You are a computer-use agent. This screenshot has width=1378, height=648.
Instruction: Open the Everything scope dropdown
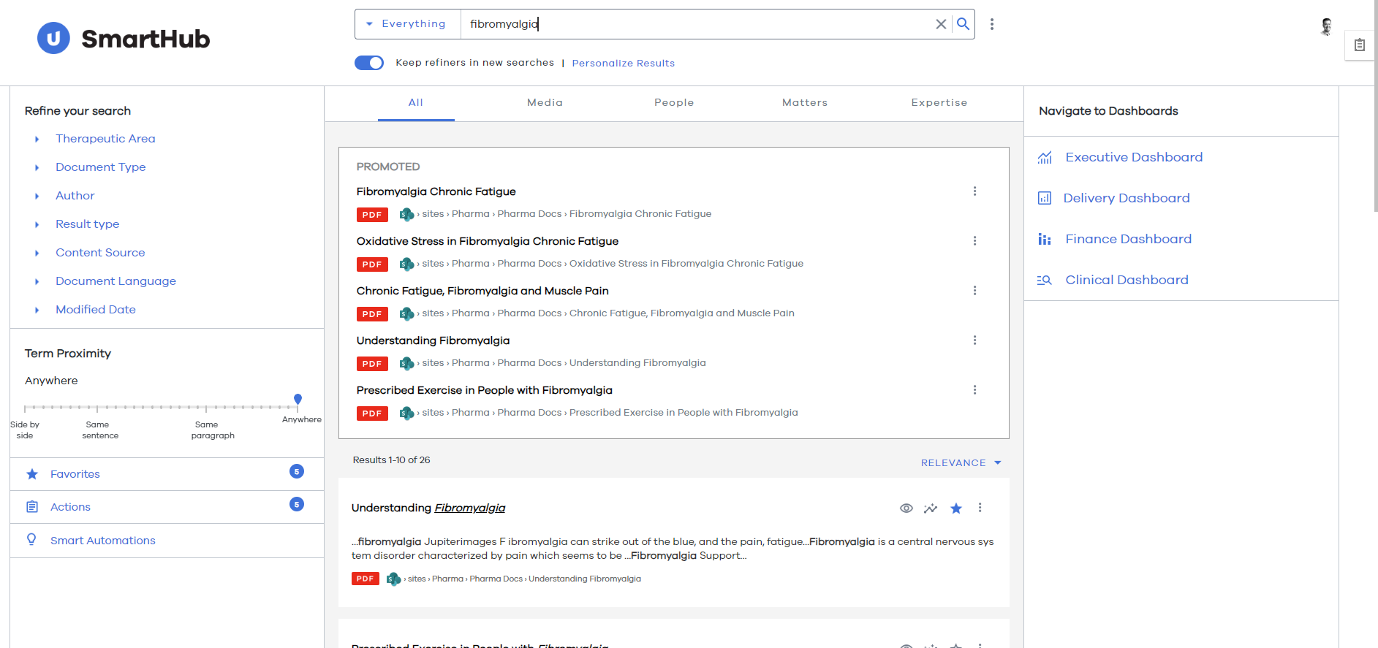coord(408,24)
